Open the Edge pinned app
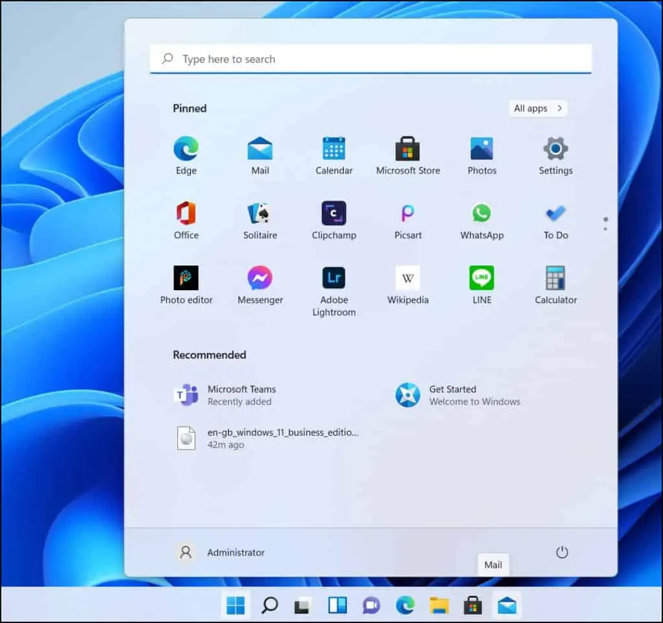This screenshot has width=663, height=623. [186, 155]
